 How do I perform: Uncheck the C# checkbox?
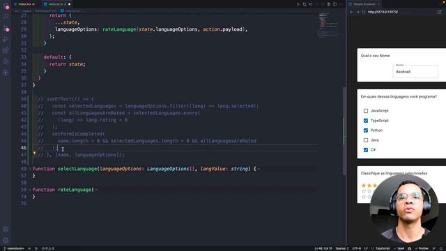(366, 150)
